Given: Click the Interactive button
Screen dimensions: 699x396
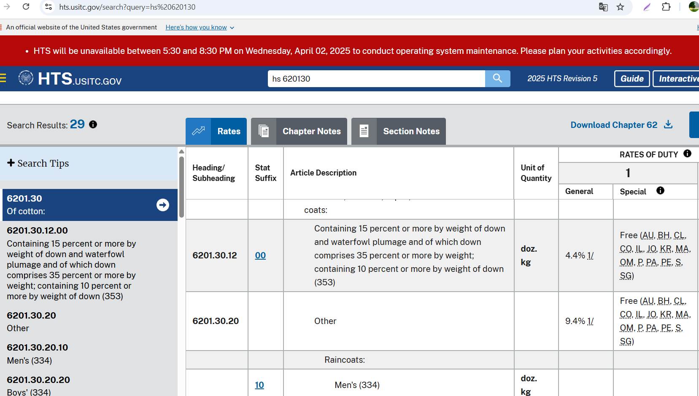Looking at the screenshot, I should pyautogui.click(x=676, y=79).
